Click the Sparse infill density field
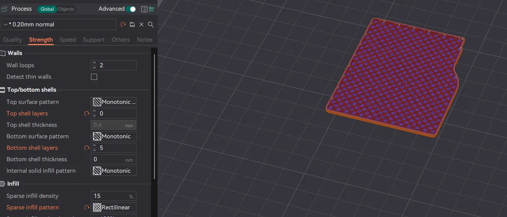Image resolution: width=507 pixels, height=217 pixels. (114, 196)
